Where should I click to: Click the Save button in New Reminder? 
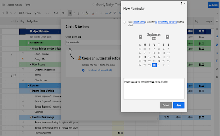[x=179, y=105]
